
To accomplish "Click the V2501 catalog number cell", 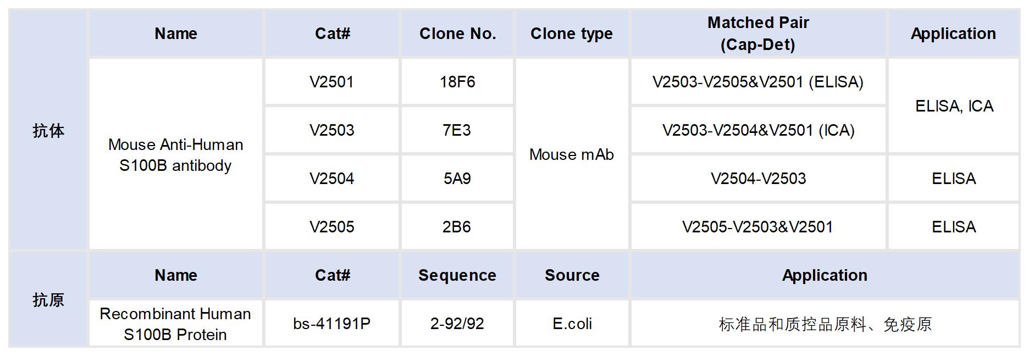I will [x=331, y=82].
